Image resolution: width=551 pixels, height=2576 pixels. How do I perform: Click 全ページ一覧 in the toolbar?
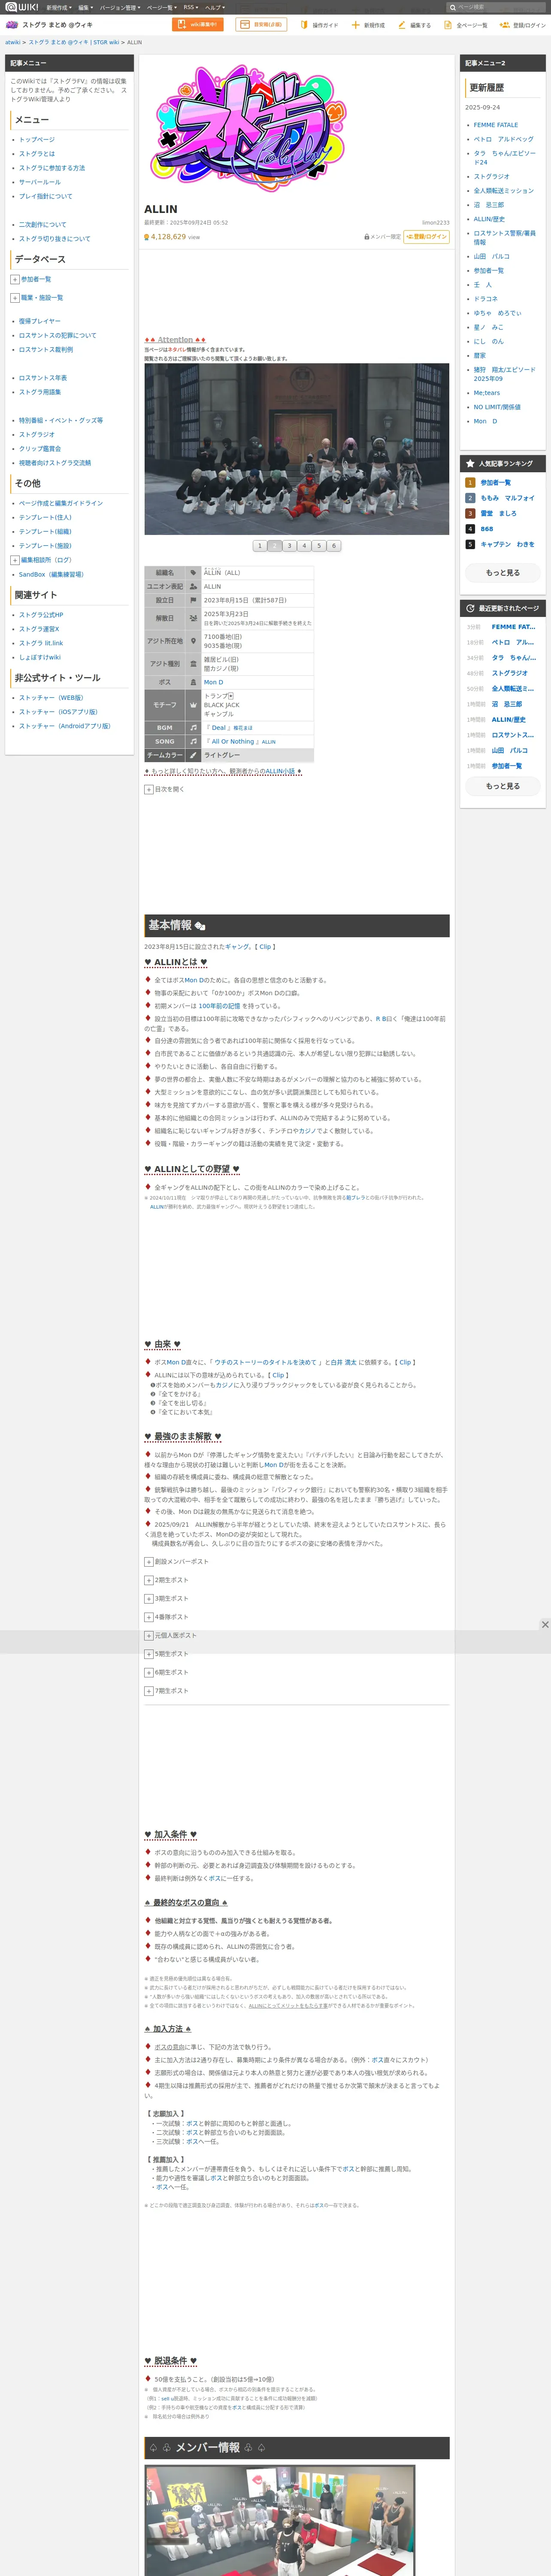[466, 25]
